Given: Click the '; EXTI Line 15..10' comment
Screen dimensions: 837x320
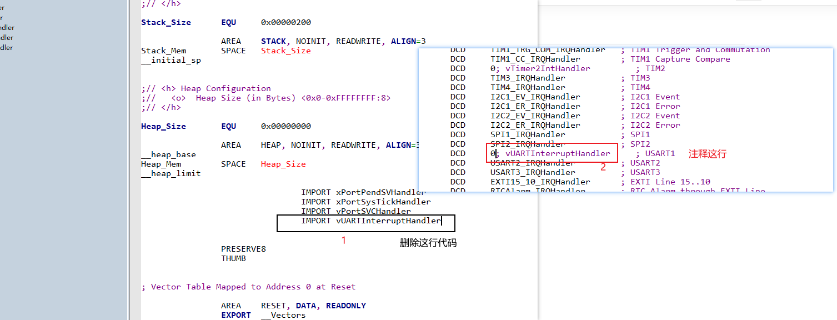Looking at the screenshot, I should pyautogui.click(x=665, y=182).
